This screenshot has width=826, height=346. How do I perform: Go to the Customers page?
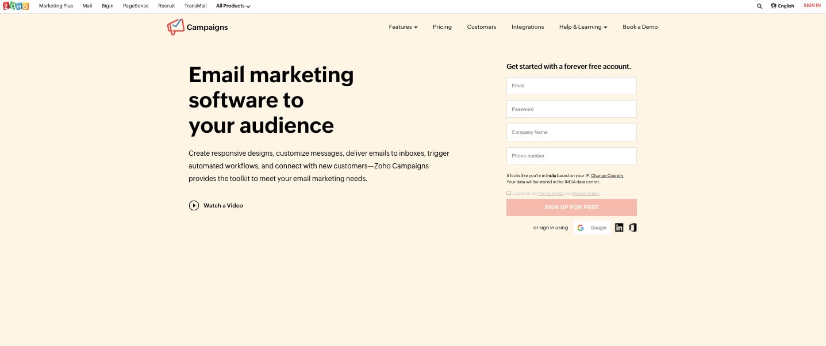pyautogui.click(x=482, y=27)
